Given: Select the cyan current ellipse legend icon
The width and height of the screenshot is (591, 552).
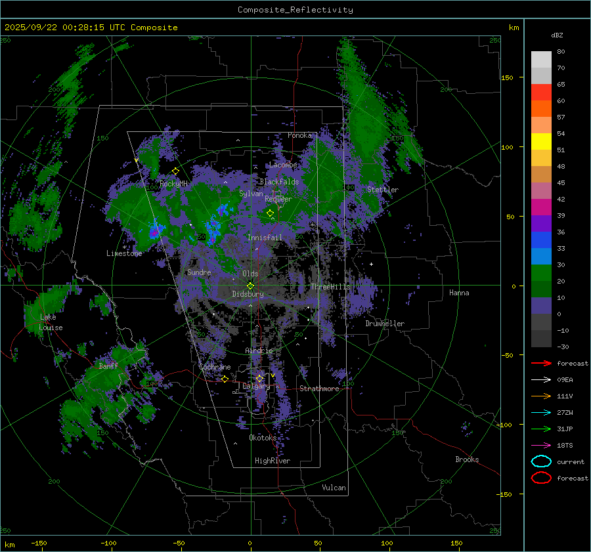Looking at the screenshot, I should point(540,461).
